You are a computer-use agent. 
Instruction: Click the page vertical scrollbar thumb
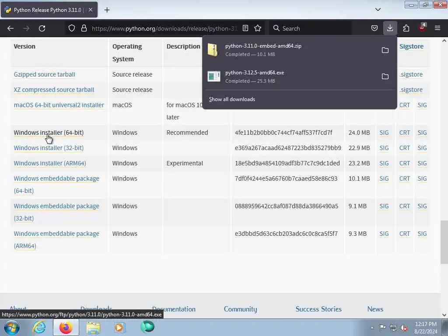[444, 242]
